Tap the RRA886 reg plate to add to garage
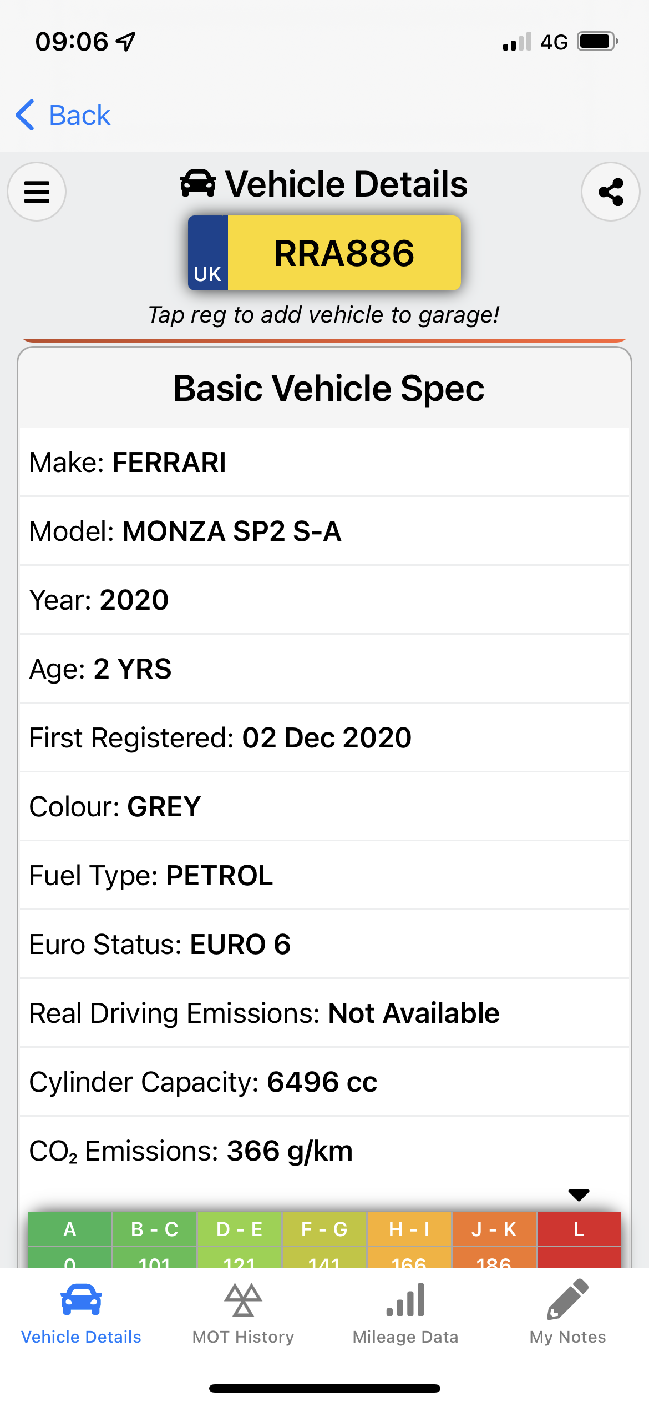The height and width of the screenshot is (1406, 649). click(324, 253)
